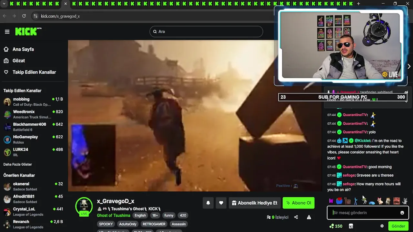
Task: Open a new browser tab
Action: (358, 4)
